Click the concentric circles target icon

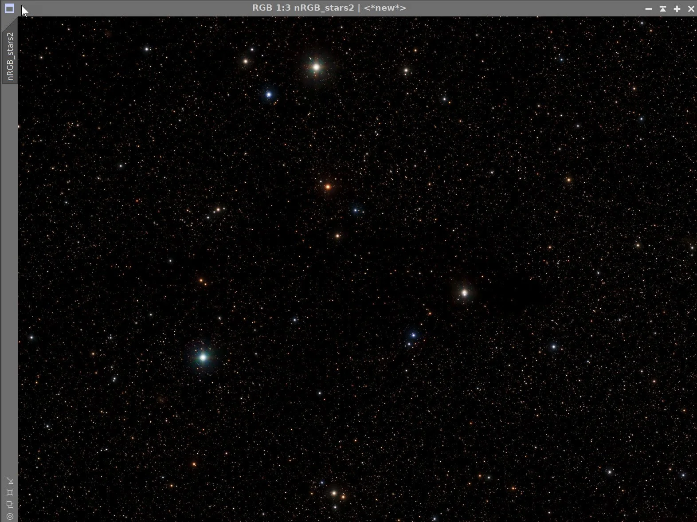(x=10, y=516)
